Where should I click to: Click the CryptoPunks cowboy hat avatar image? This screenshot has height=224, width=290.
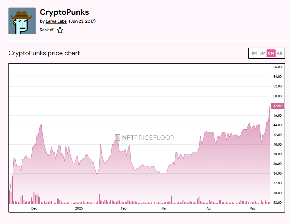tap(22, 21)
